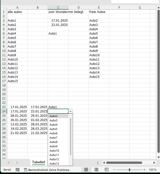Click the select-all corner triangle
Viewport: 160px width, 174px height.
pyautogui.click(x=5, y=8)
